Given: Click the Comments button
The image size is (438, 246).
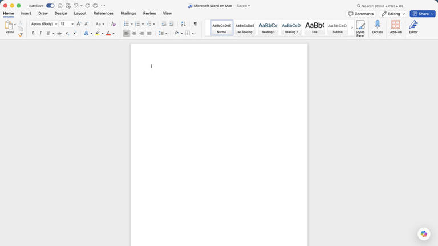Looking at the screenshot, I should pos(361,14).
